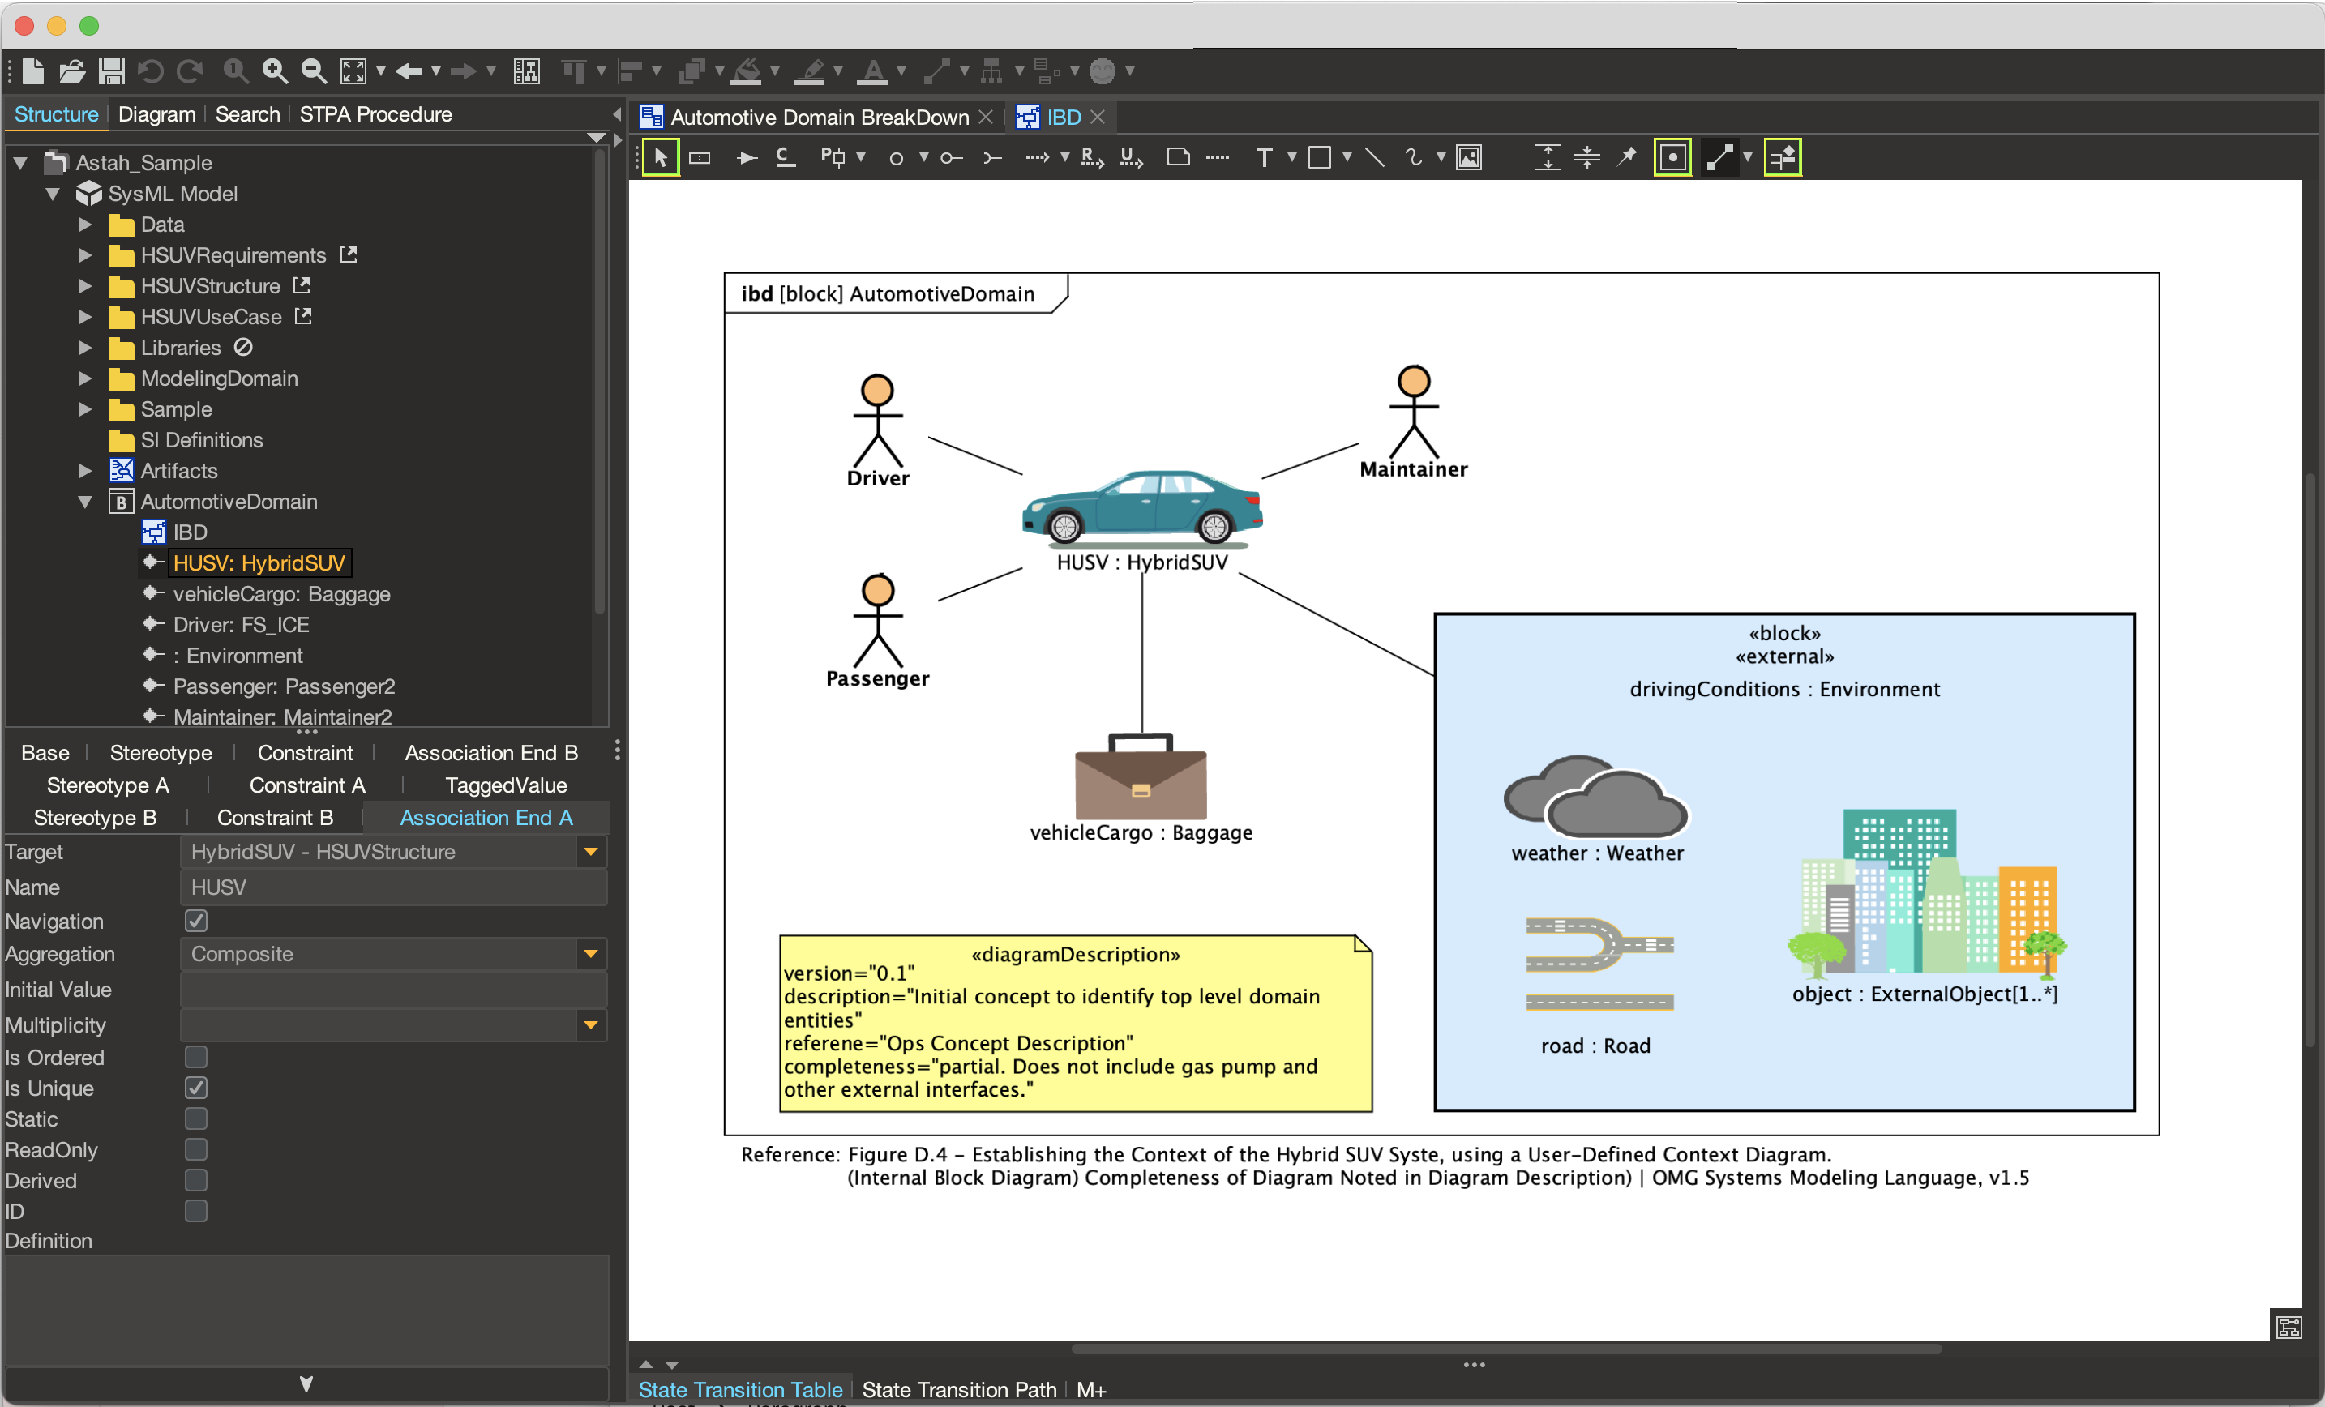Select the Note tool in diagram toolbar
This screenshot has height=1407, width=2325.
pos(1178,156)
